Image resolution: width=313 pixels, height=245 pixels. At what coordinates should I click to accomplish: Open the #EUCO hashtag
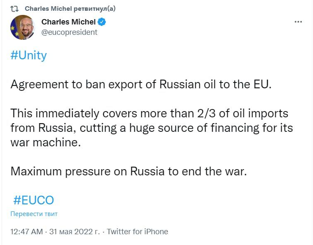[x=34, y=200]
